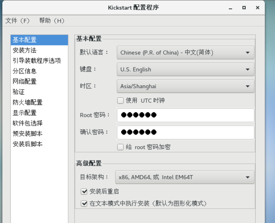Image resolution: width=275 pixels, height=223 pixels.
Task: Click the 确认密码 password field
Action: (185, 132)
